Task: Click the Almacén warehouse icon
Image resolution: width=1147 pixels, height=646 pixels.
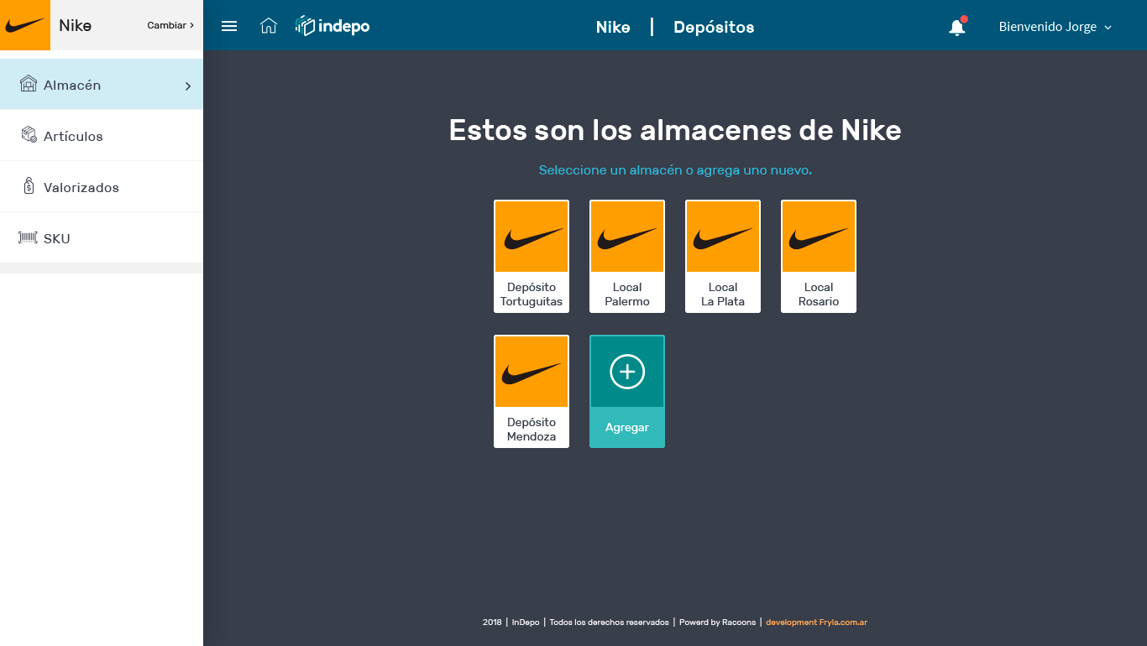Action: click(29, 84)
